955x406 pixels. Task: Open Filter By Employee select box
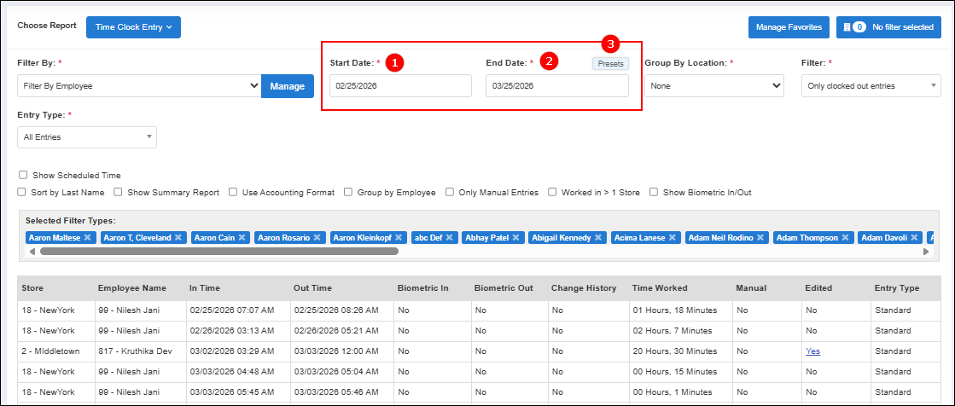(139, 86)
